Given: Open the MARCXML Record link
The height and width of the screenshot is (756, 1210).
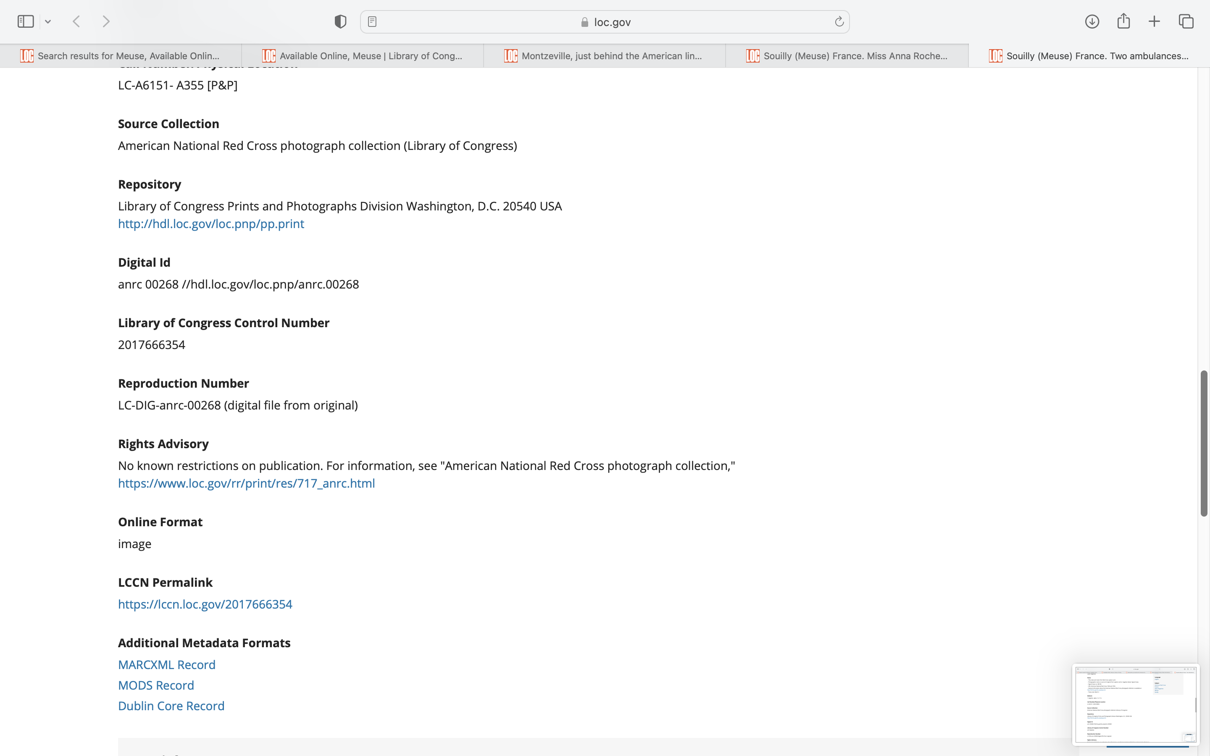Looking at the screenshot, I should [x=166, y=664].
